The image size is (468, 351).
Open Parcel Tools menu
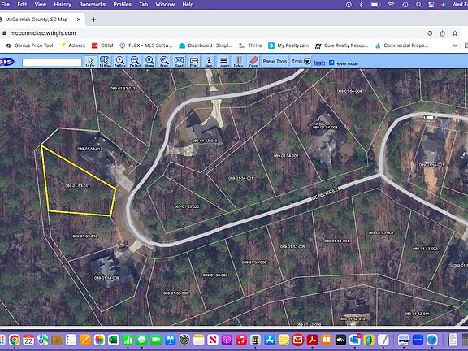click(275, 62)
